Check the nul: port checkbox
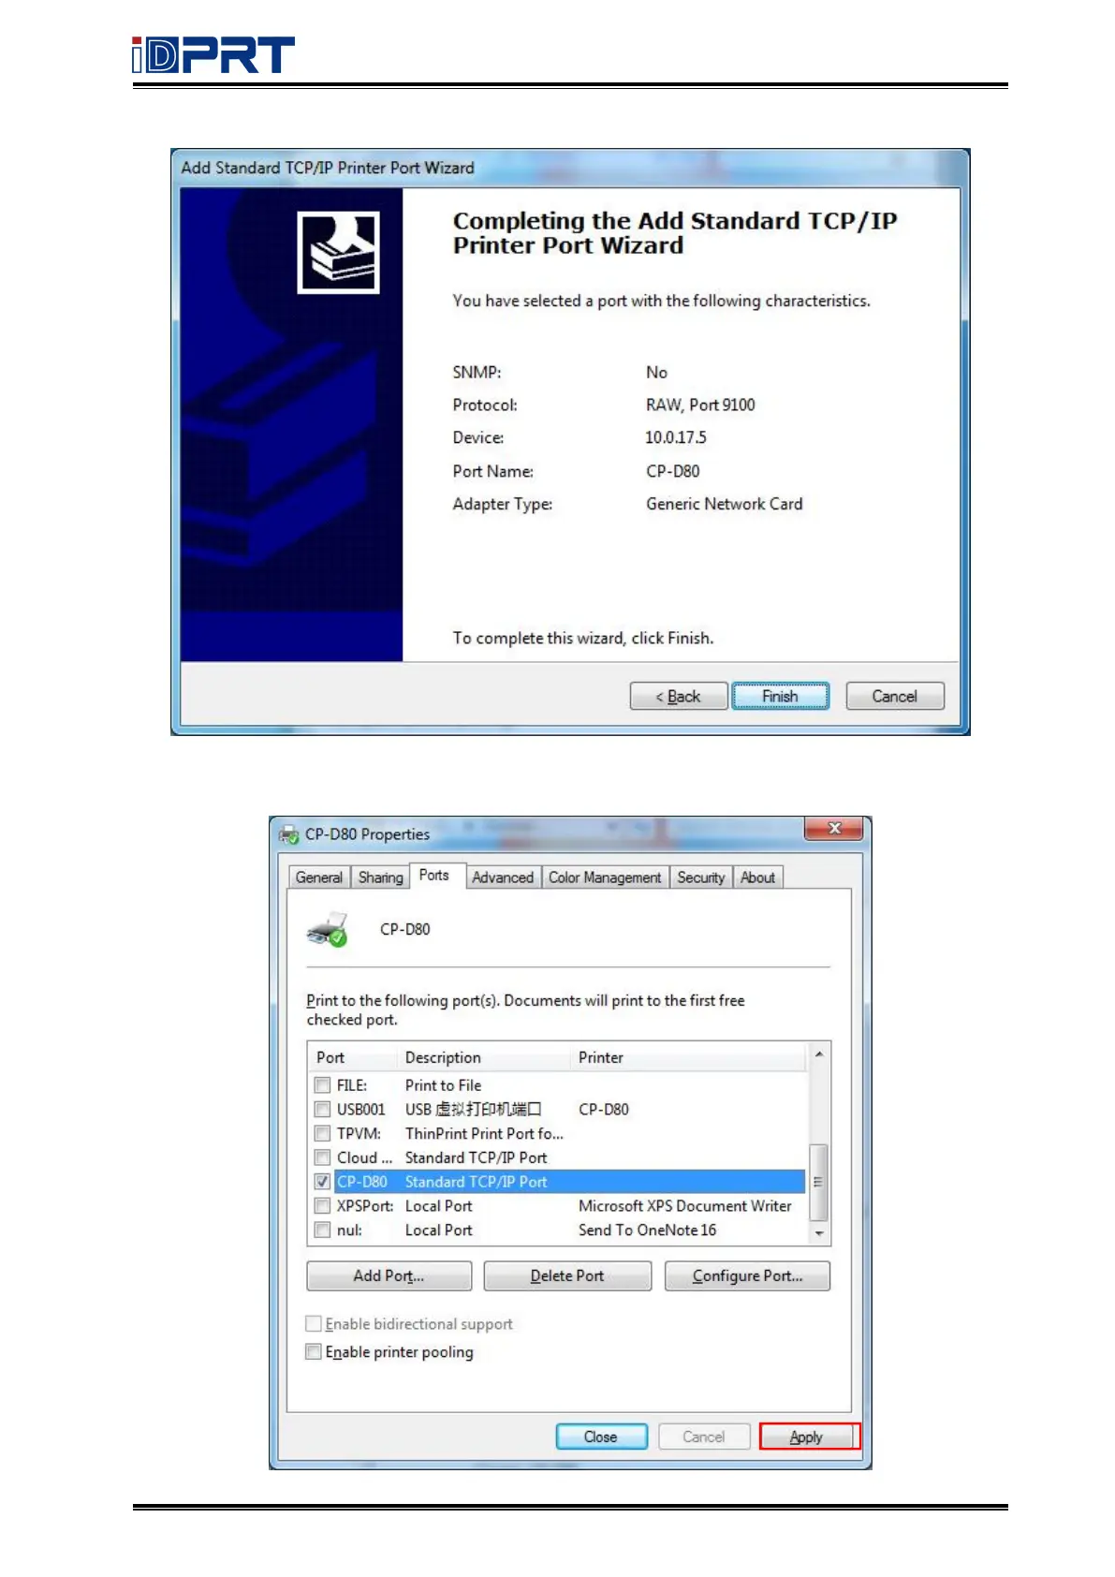This screenshot has height=1577, width=1115. [322, 1231]
